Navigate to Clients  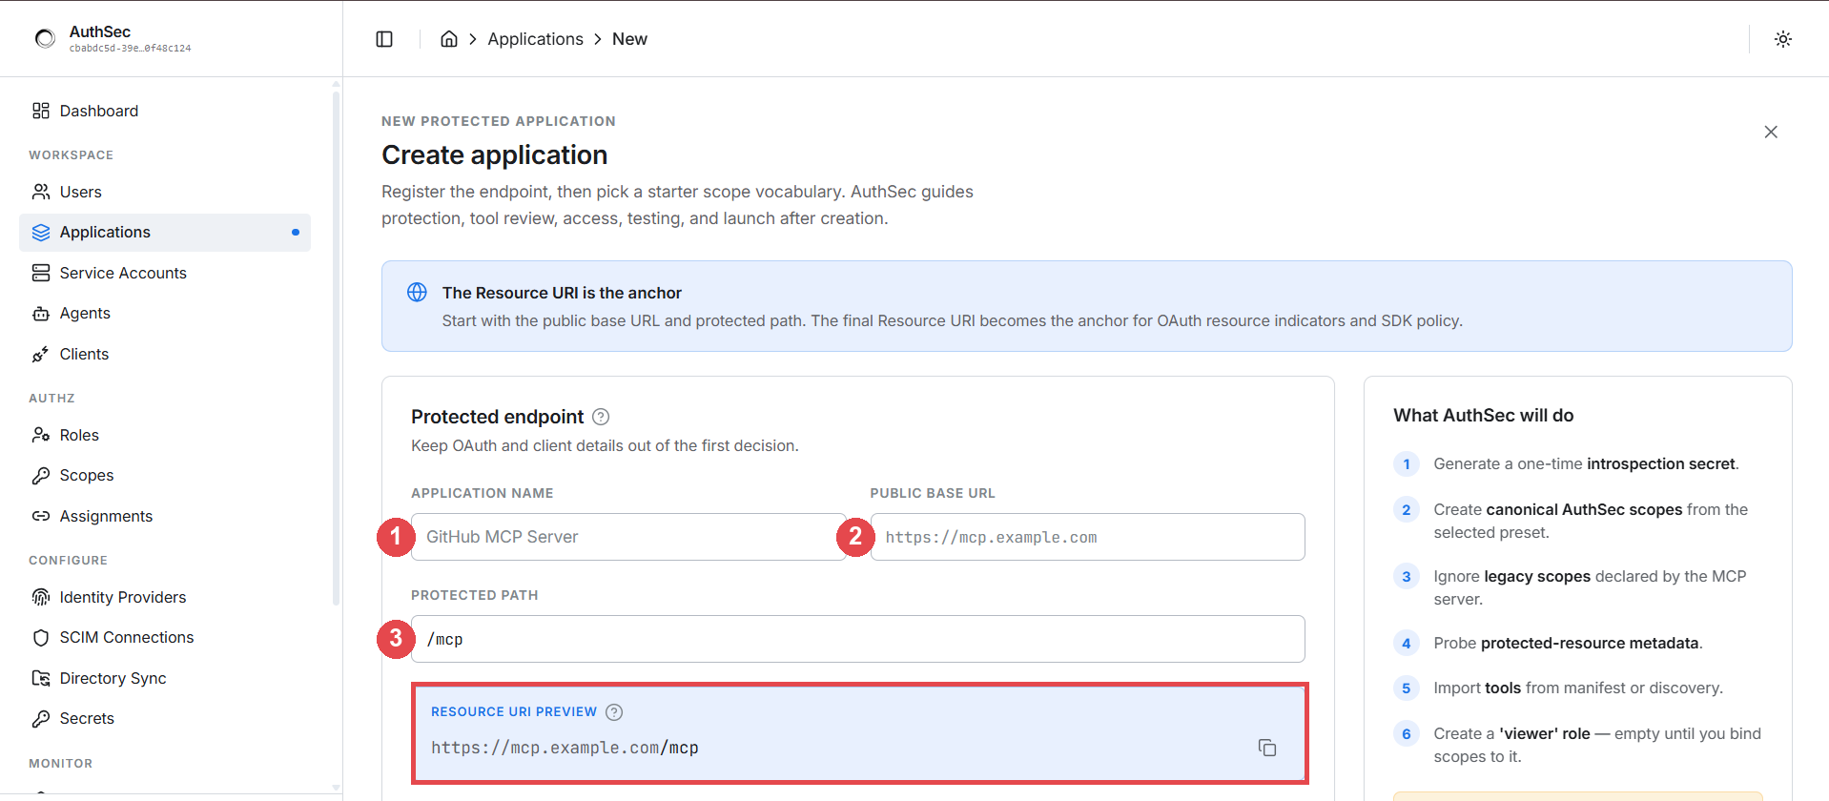165,354
